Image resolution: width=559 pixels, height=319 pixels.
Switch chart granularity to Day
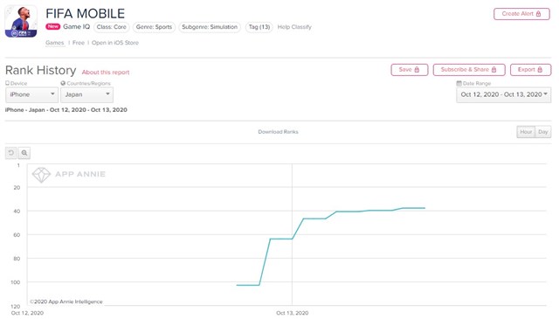[x=543, y=132]
